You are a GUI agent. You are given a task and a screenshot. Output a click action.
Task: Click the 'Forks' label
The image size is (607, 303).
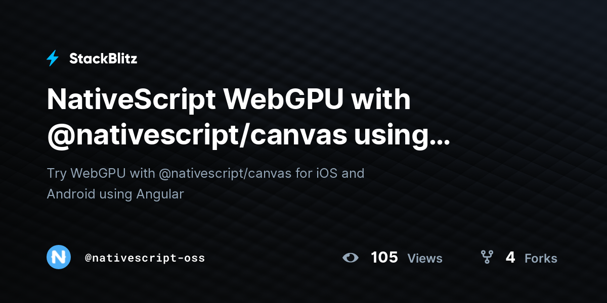pos(541,259)
